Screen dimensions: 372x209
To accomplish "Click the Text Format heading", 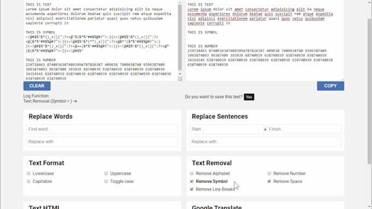I will (x=47, y=163).
